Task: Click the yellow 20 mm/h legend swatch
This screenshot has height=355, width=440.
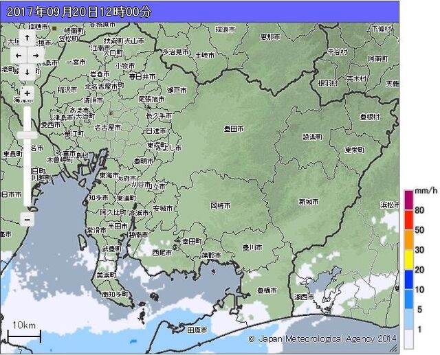Action: point(408,260)
